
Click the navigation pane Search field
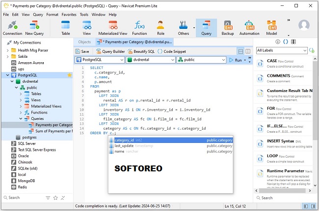pos(23,198)
